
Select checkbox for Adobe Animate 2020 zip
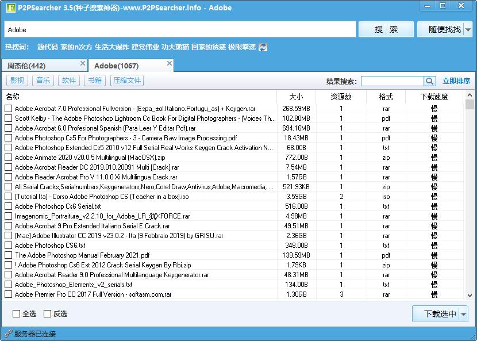pyautogui.click(x=9, y=158)
